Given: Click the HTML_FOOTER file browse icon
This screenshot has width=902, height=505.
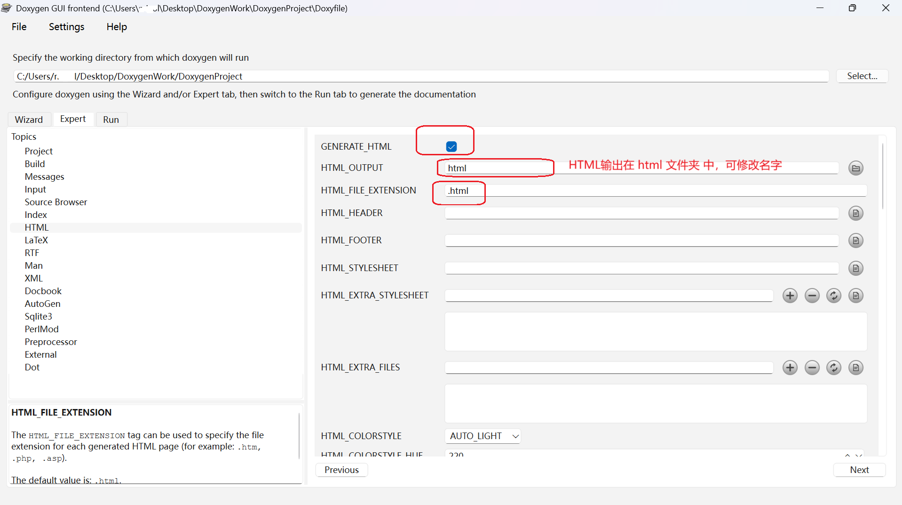Looking at the screenshot, I should point(855,240).
